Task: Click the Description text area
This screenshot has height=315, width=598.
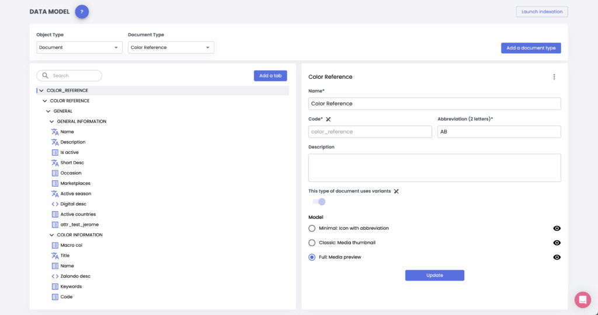Action: (434, 168)
